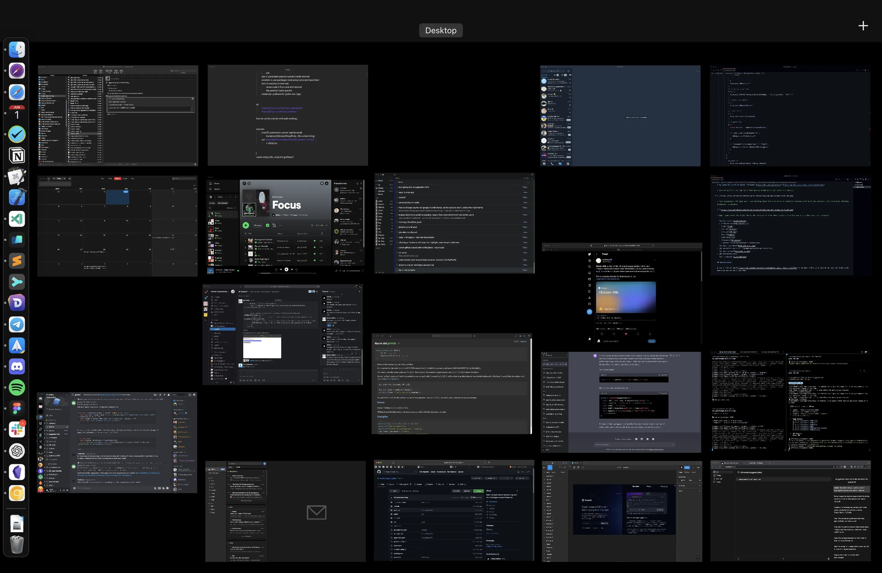
Task: Open the Obsidian dock icon
Action: click(x=17, y=472)
